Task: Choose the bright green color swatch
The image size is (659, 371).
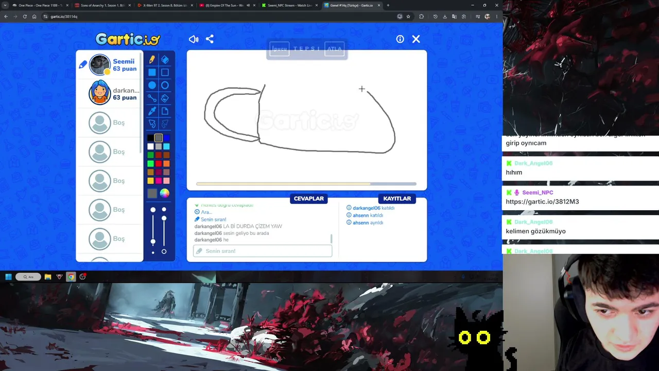Action: click(150, 164)
